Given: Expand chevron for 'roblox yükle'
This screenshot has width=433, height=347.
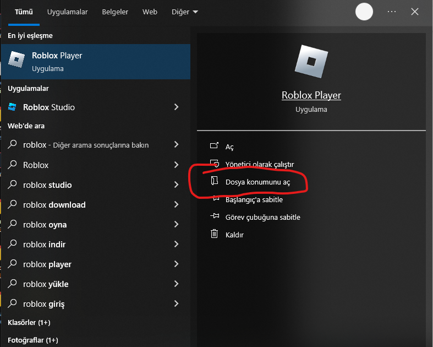Looking at the screenshot, I should pyautogui.click(x=177, y=284).
